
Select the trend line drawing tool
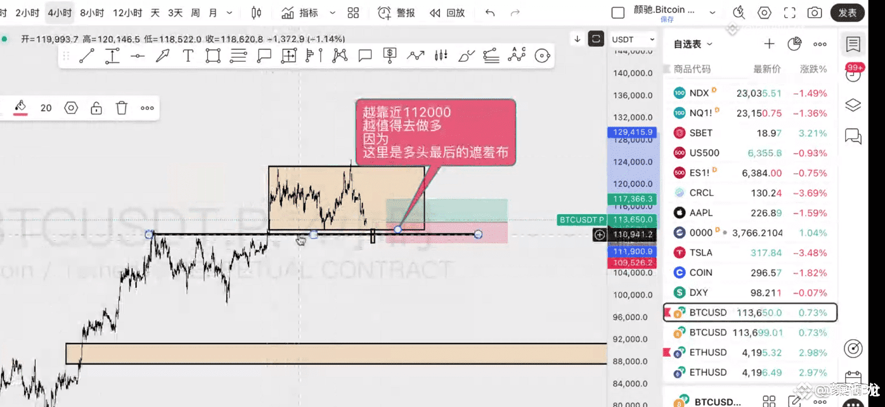pyautogui.click(x=87, y=56)
